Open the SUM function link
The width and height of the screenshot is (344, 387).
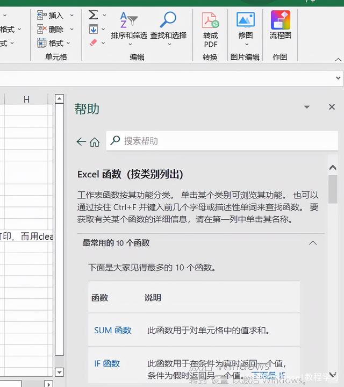(x=112, y=330)
